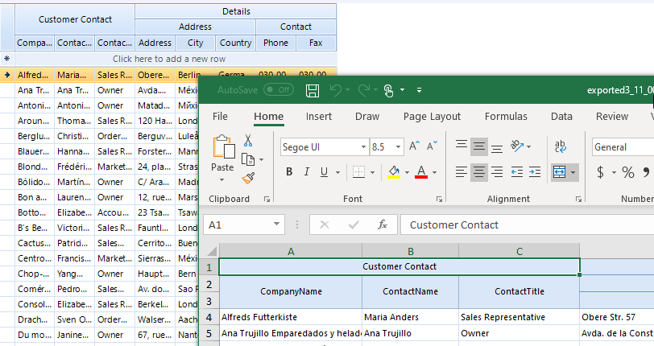Viewport: 654px width, 346px height.
Task: Click the Wrap Text icon
Action: point(561,146)
